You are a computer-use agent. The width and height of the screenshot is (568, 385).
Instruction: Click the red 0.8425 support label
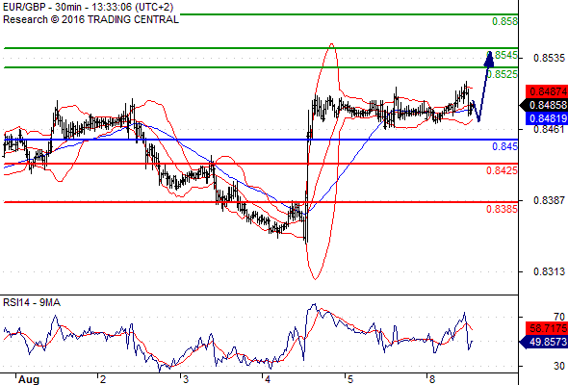coord(502,170)
